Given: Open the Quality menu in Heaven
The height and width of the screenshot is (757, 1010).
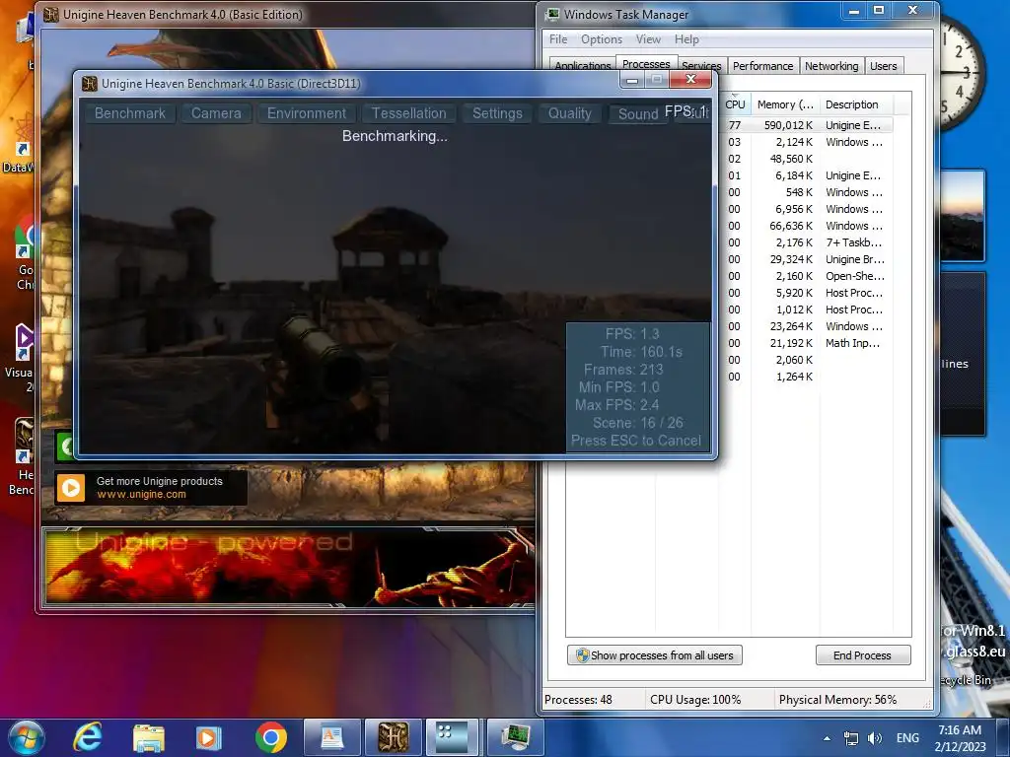Looking at the screenshot, I should click(x=569, y=113).
